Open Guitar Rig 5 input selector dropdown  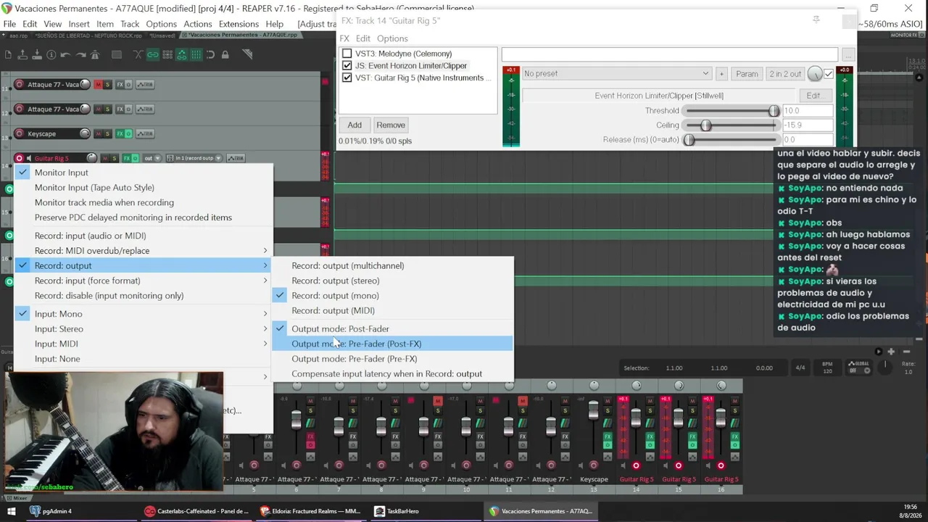[194, 158]
